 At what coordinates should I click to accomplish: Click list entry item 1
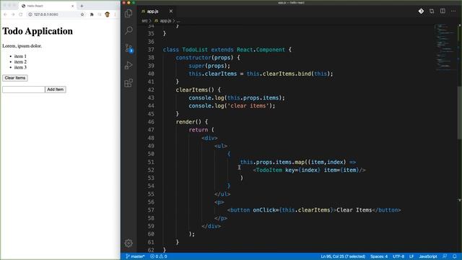tap(20, 56)
